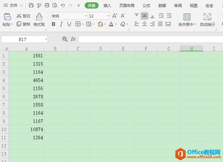Click the zoom magnifier beside fx

coord(65,39)
